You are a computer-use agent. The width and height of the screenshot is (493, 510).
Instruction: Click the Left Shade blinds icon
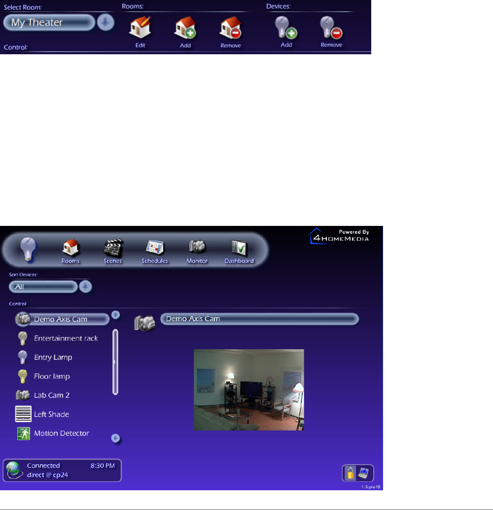point(23,414)
